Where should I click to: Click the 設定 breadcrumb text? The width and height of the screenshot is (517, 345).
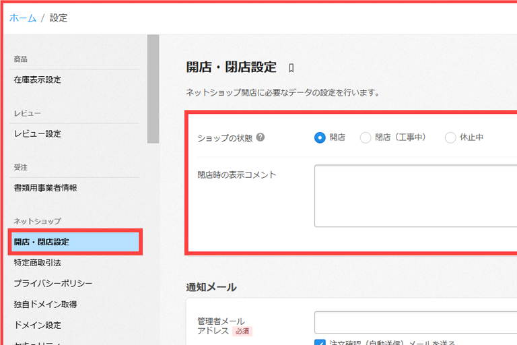tap(59, 18)
